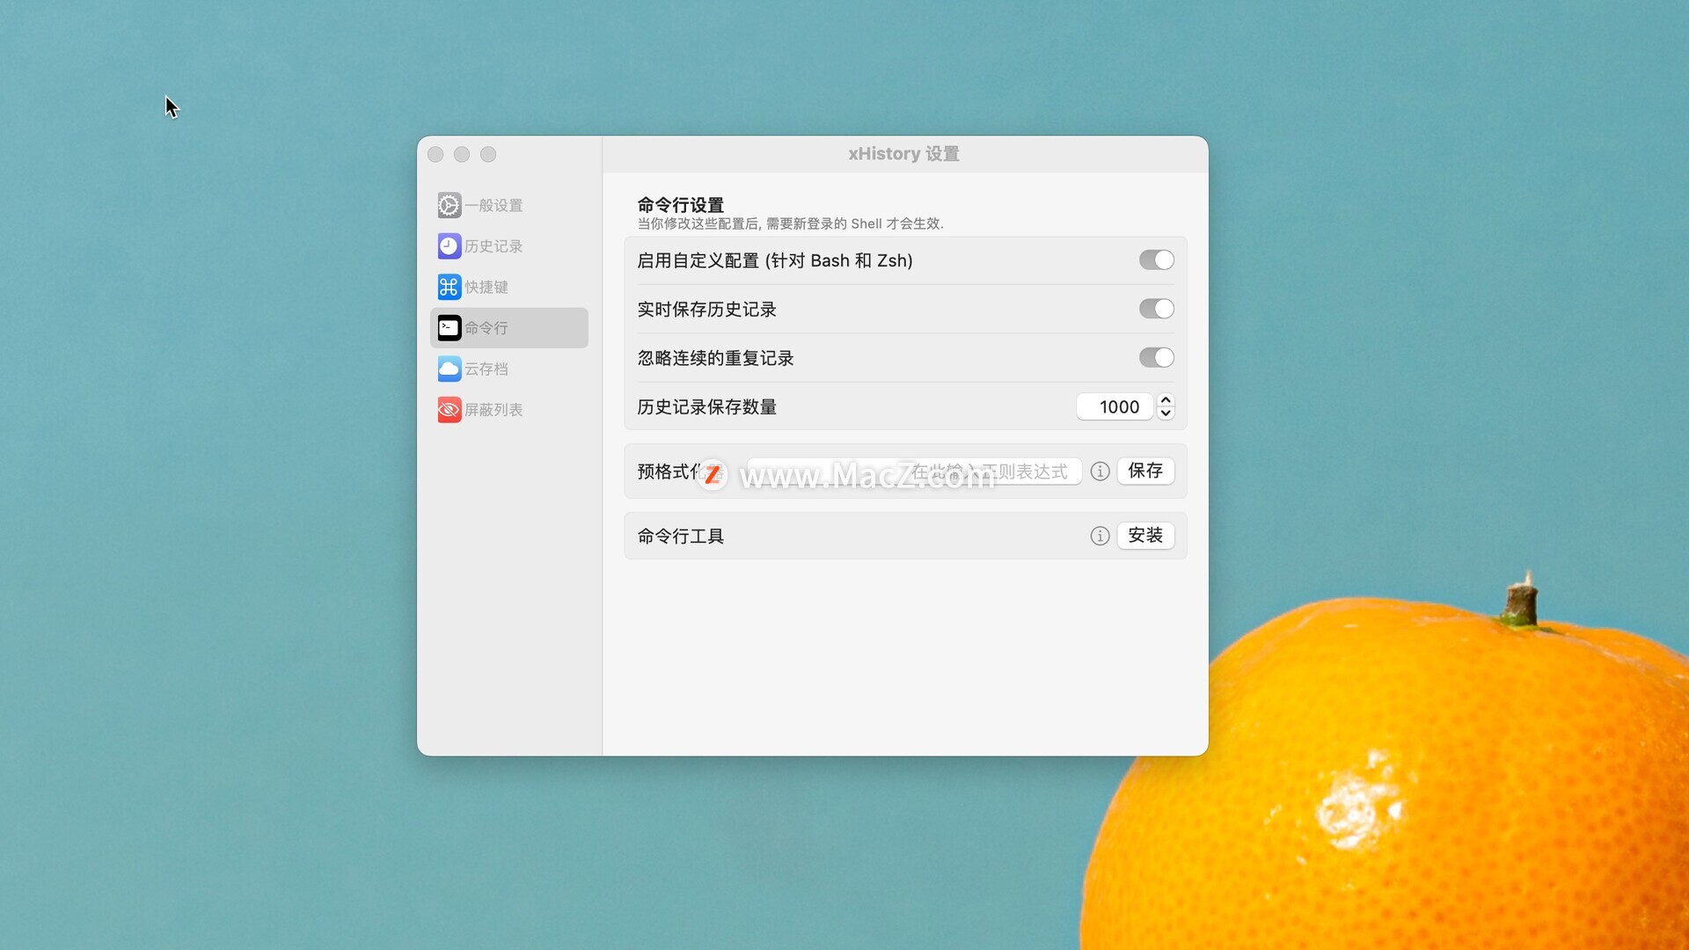Open the 云存档 cloud icon in the sidebar
Screen dimensions: 1689x950
[x=449, y=369]
